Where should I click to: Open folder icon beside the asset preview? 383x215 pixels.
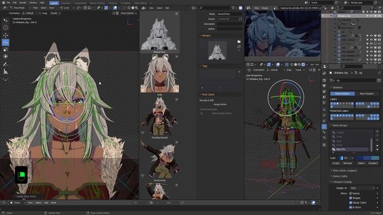coord(239,42)
